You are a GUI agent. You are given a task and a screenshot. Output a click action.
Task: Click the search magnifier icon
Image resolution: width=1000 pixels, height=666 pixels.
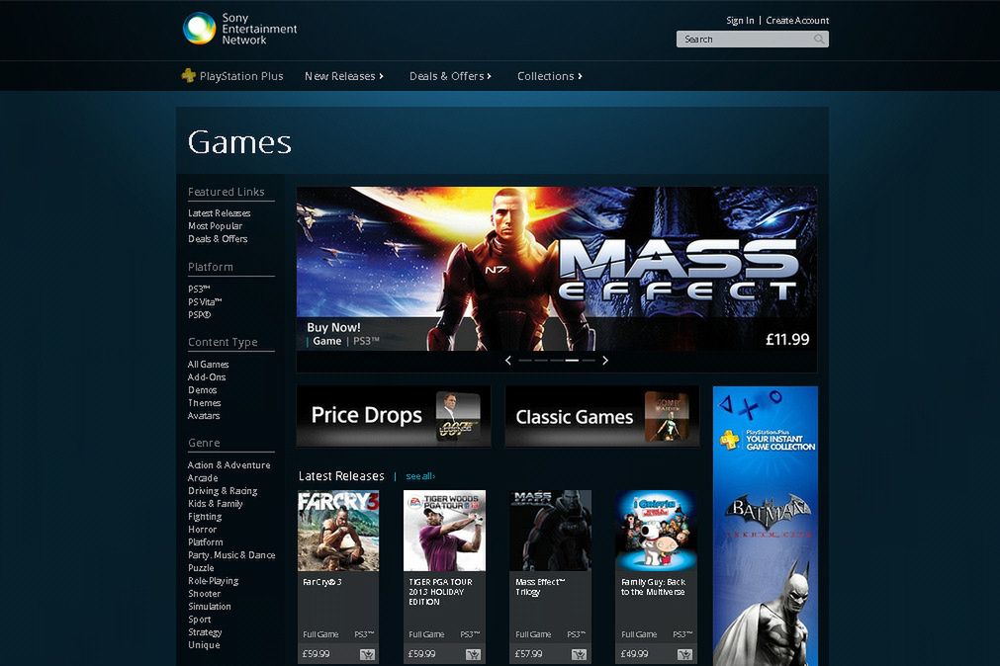(819, 39)
